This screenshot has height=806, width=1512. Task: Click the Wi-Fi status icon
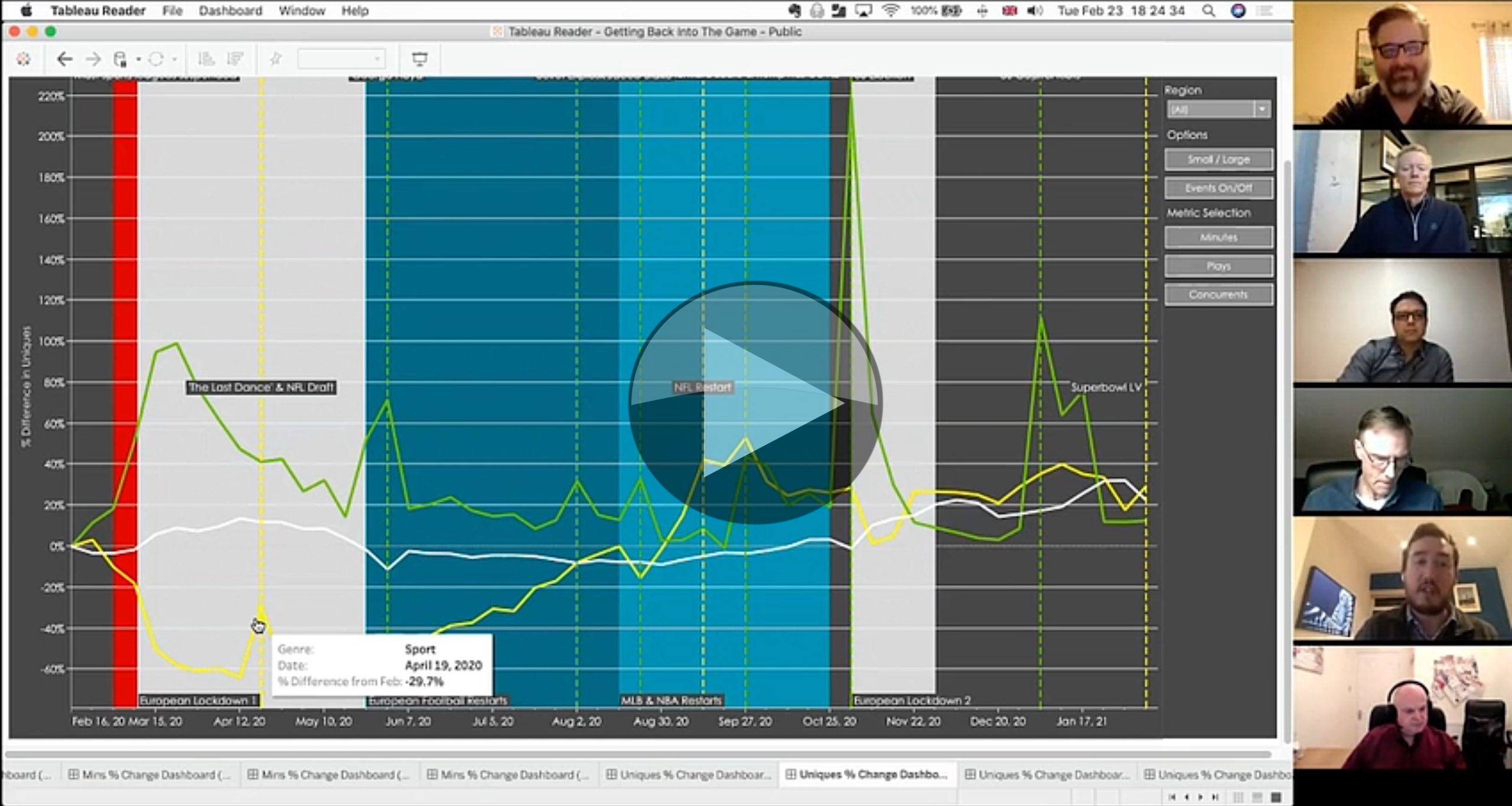891,11
